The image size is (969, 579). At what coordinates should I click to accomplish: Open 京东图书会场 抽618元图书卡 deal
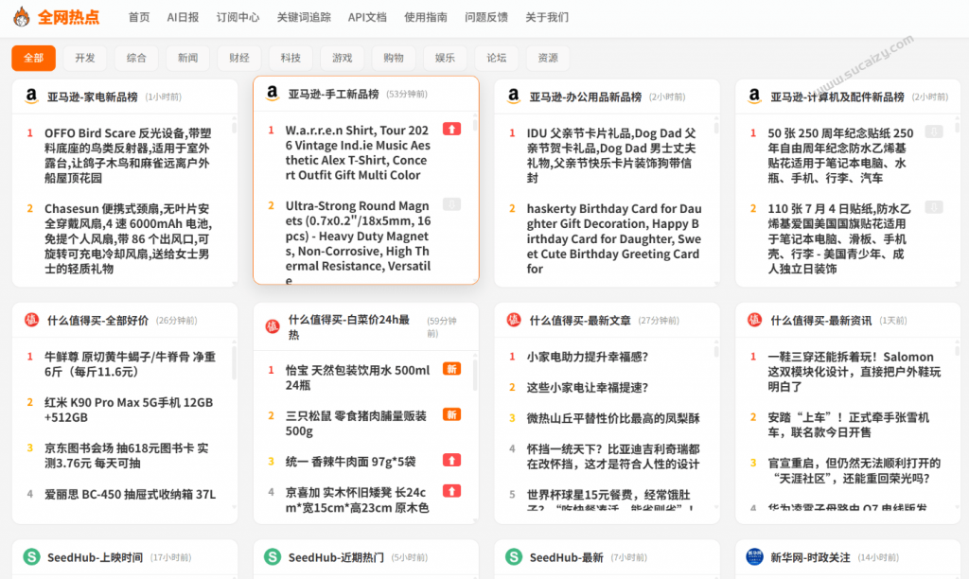point(126,455)
